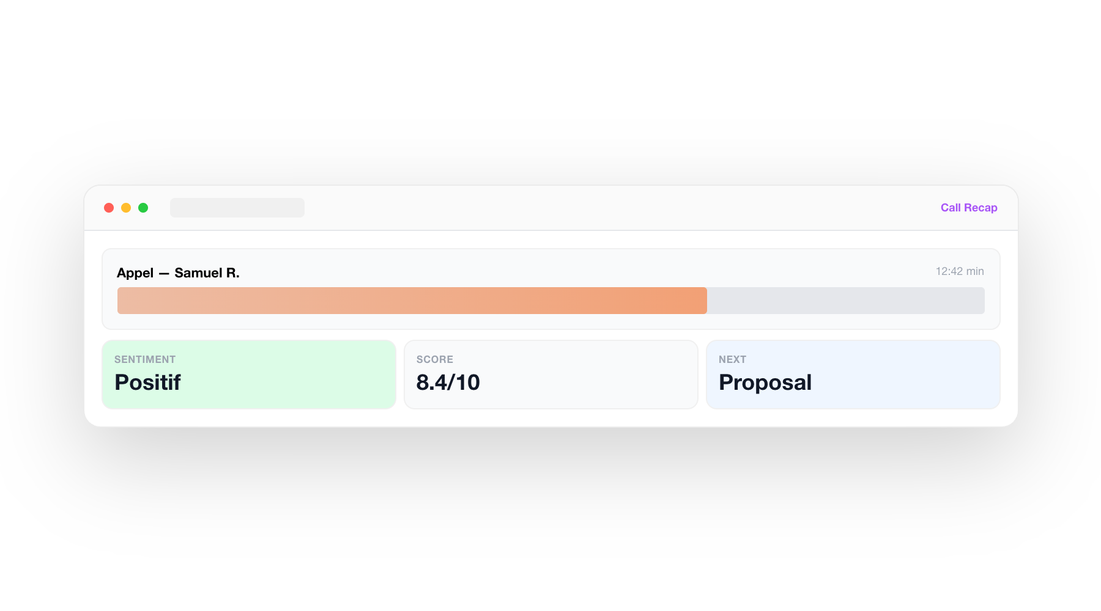The width and height of the screenshot is (1101, 611).
Task: Click the 8.4/10 score value
Action: click(448, 382)
